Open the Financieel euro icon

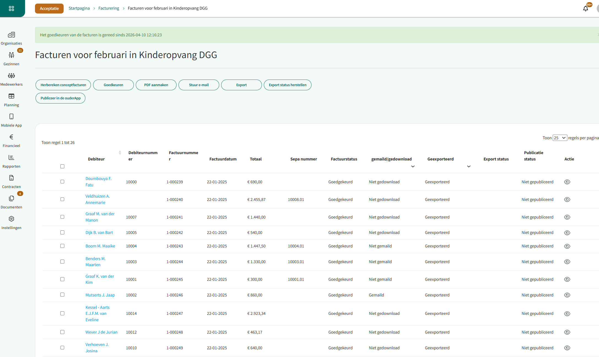click(x=11, y=137)
